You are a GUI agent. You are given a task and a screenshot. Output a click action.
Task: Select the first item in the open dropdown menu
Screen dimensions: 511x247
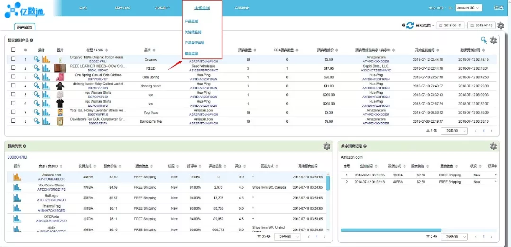(x=191, y=21)
